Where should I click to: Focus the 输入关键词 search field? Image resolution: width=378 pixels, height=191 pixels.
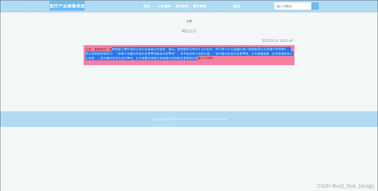click(293, 6)
